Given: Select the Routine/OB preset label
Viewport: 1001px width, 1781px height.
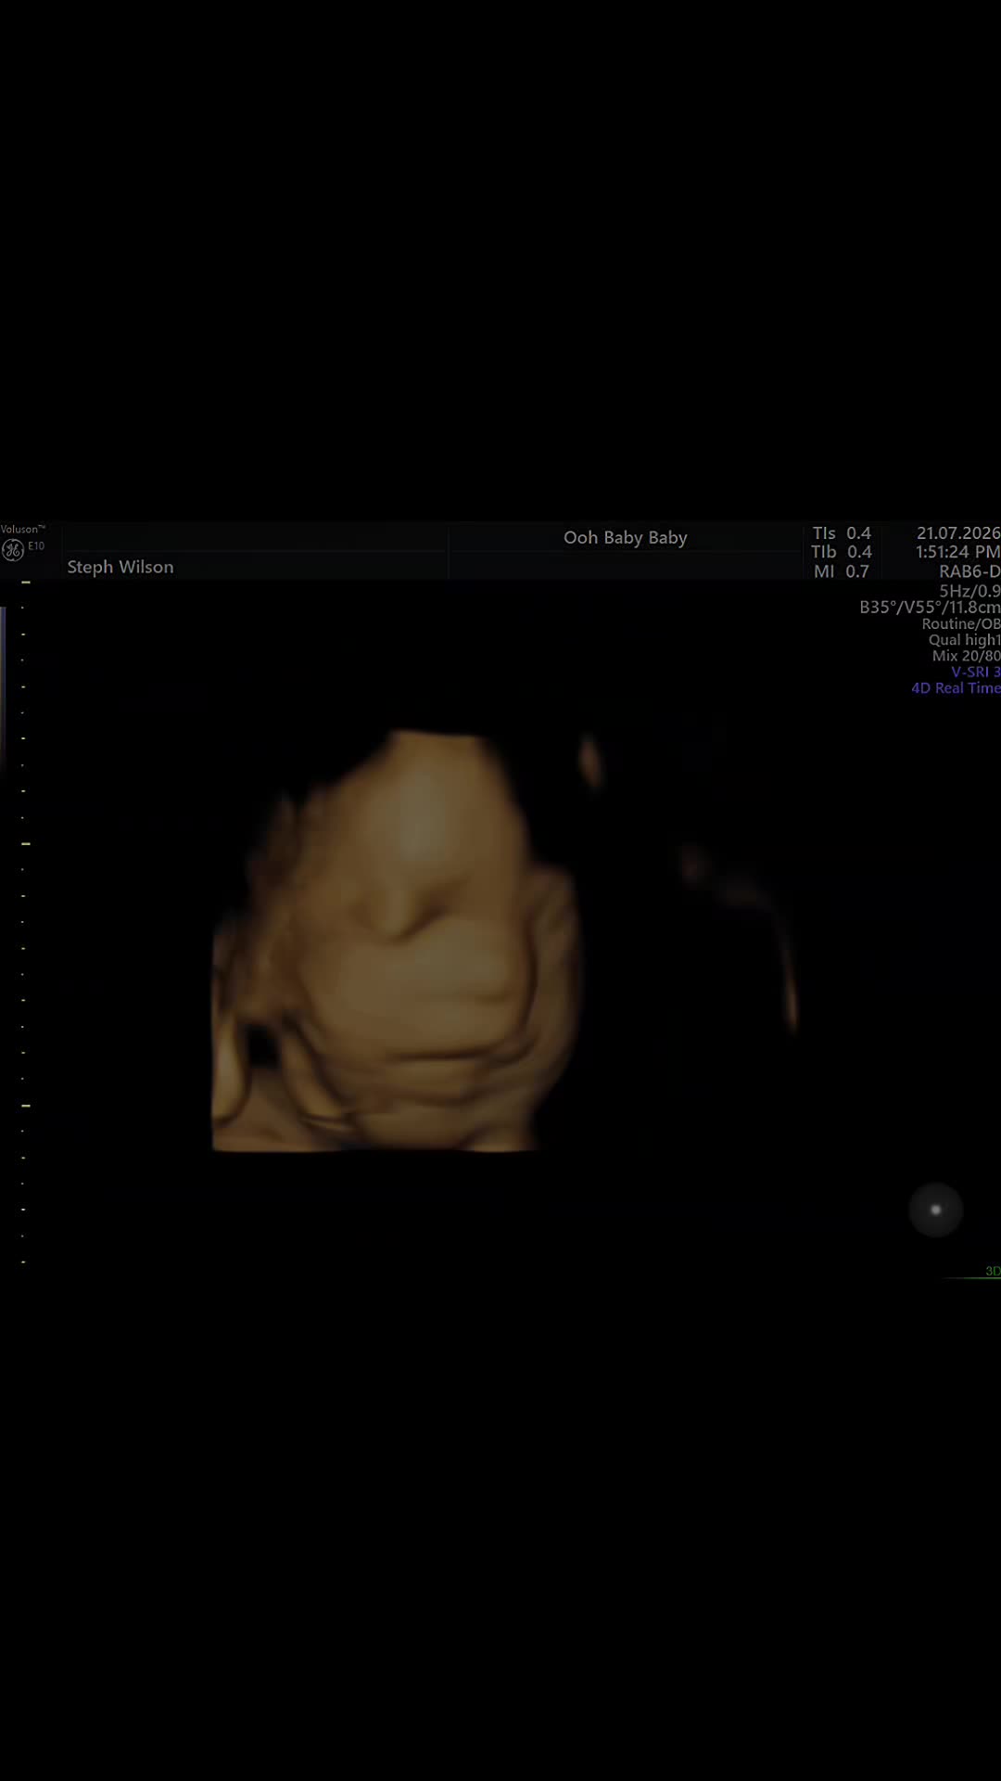Looking at the screenshot, I should click(x=961, y=624).
